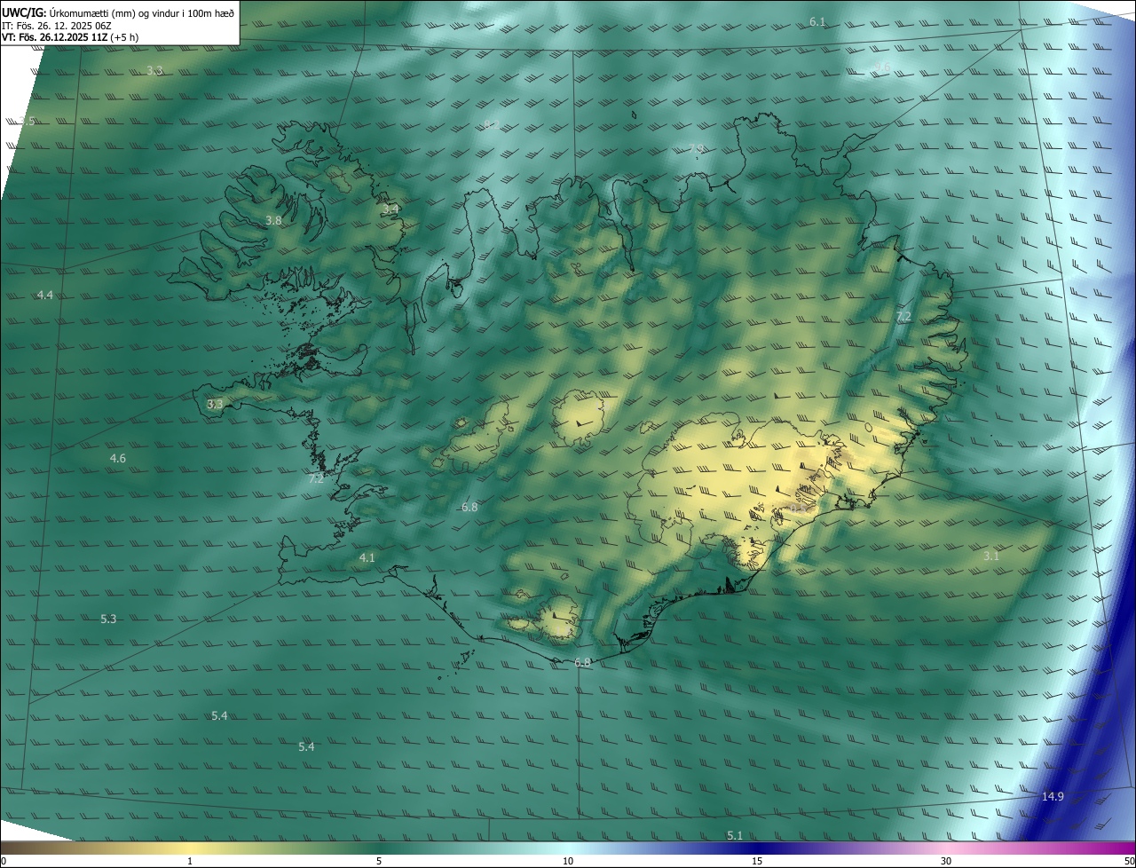Viewport: 1136px width, 868px height.
Task: Click the 7.2 value in the bay off the west coast
Action: tap(316, 478)
